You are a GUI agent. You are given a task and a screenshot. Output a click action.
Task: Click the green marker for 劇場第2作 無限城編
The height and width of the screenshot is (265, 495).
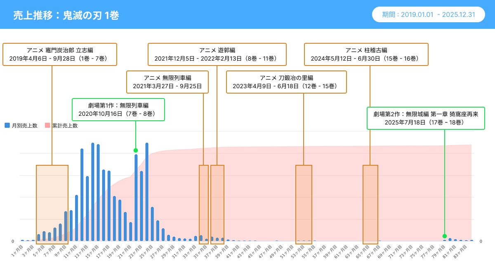click(445, 236)
